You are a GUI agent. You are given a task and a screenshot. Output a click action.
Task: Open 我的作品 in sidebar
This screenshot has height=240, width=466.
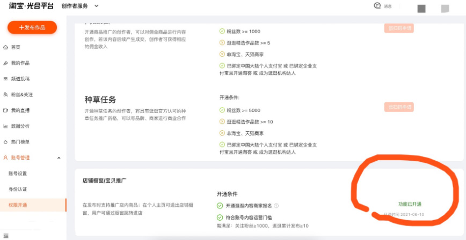(x=20, y=63)
